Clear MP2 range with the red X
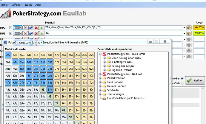206x124 pixels. 36,28
